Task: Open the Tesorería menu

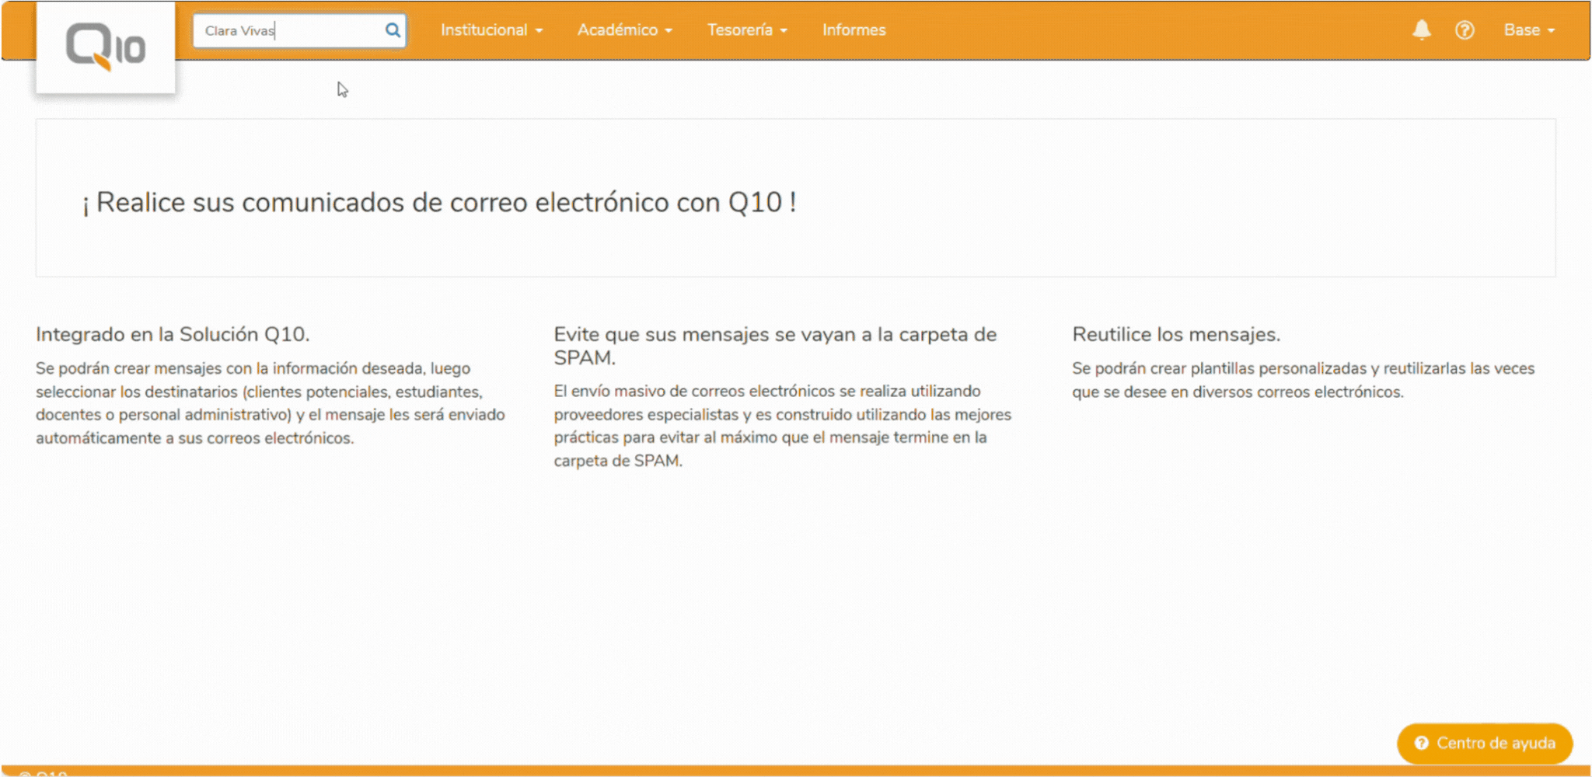Action: point(741,30)
